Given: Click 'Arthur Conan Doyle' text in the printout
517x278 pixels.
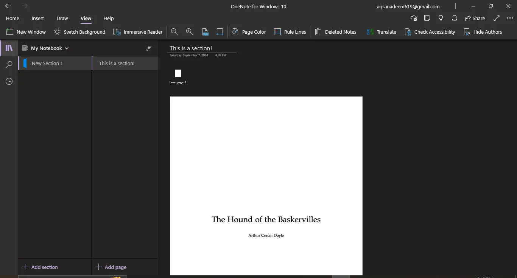Looking at the screenshot, I should click(x=266, y=235).
